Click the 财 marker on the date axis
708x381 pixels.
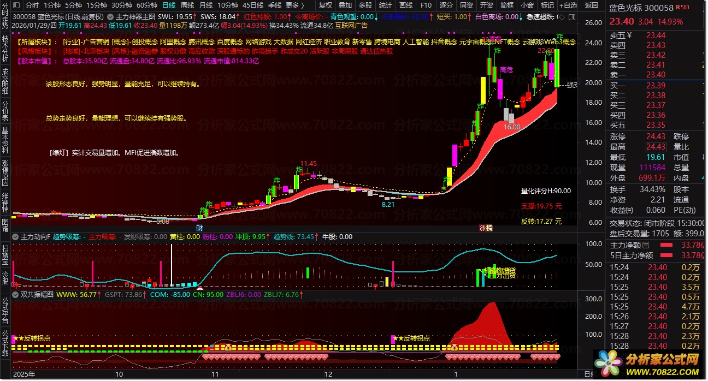200,228
